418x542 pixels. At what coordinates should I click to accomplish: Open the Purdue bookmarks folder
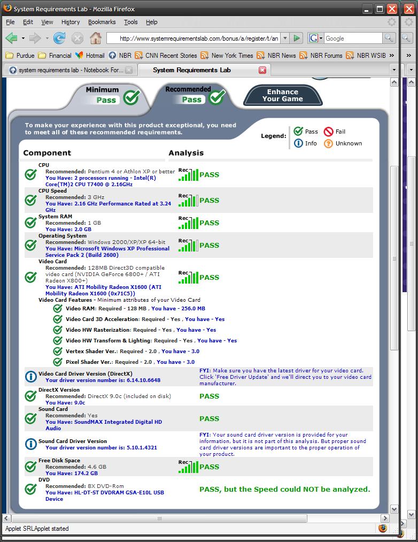click(x=20, y=55)
